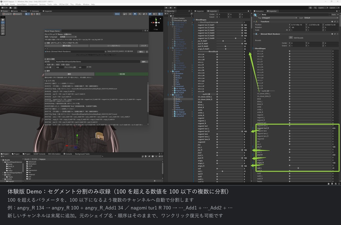The height and width of the screenshot is (225, 341).
Task: Click the output path Assets/BlendShapeSplitterDemo field
Action: 98,61
